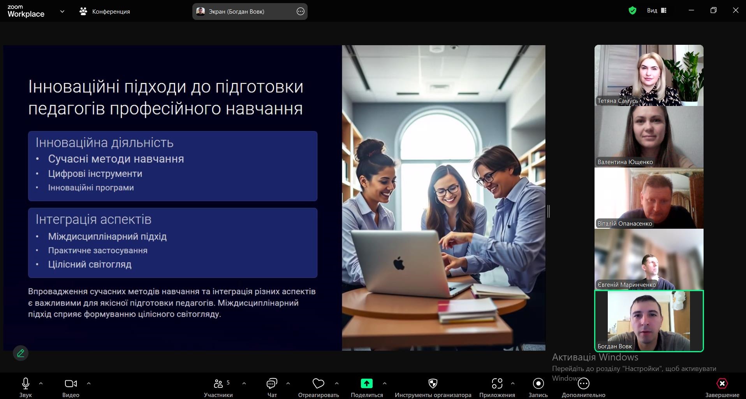Click the End (Завершение) meeting button
This screenshot has width=746, height=399.
tap(722, 384)
